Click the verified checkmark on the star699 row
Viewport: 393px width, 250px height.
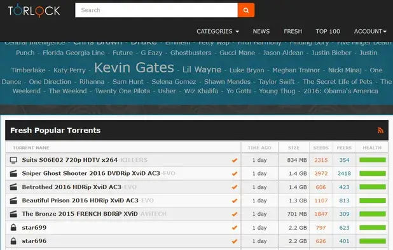[x=235, y=228]
